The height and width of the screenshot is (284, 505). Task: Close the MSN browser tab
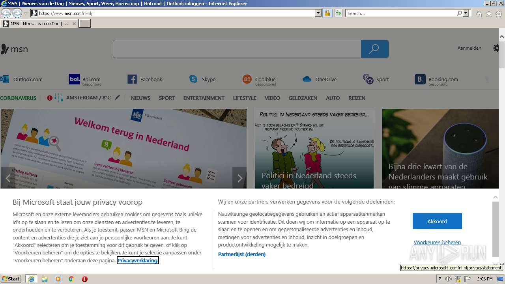pyautogui.click(x=74, y=24)
